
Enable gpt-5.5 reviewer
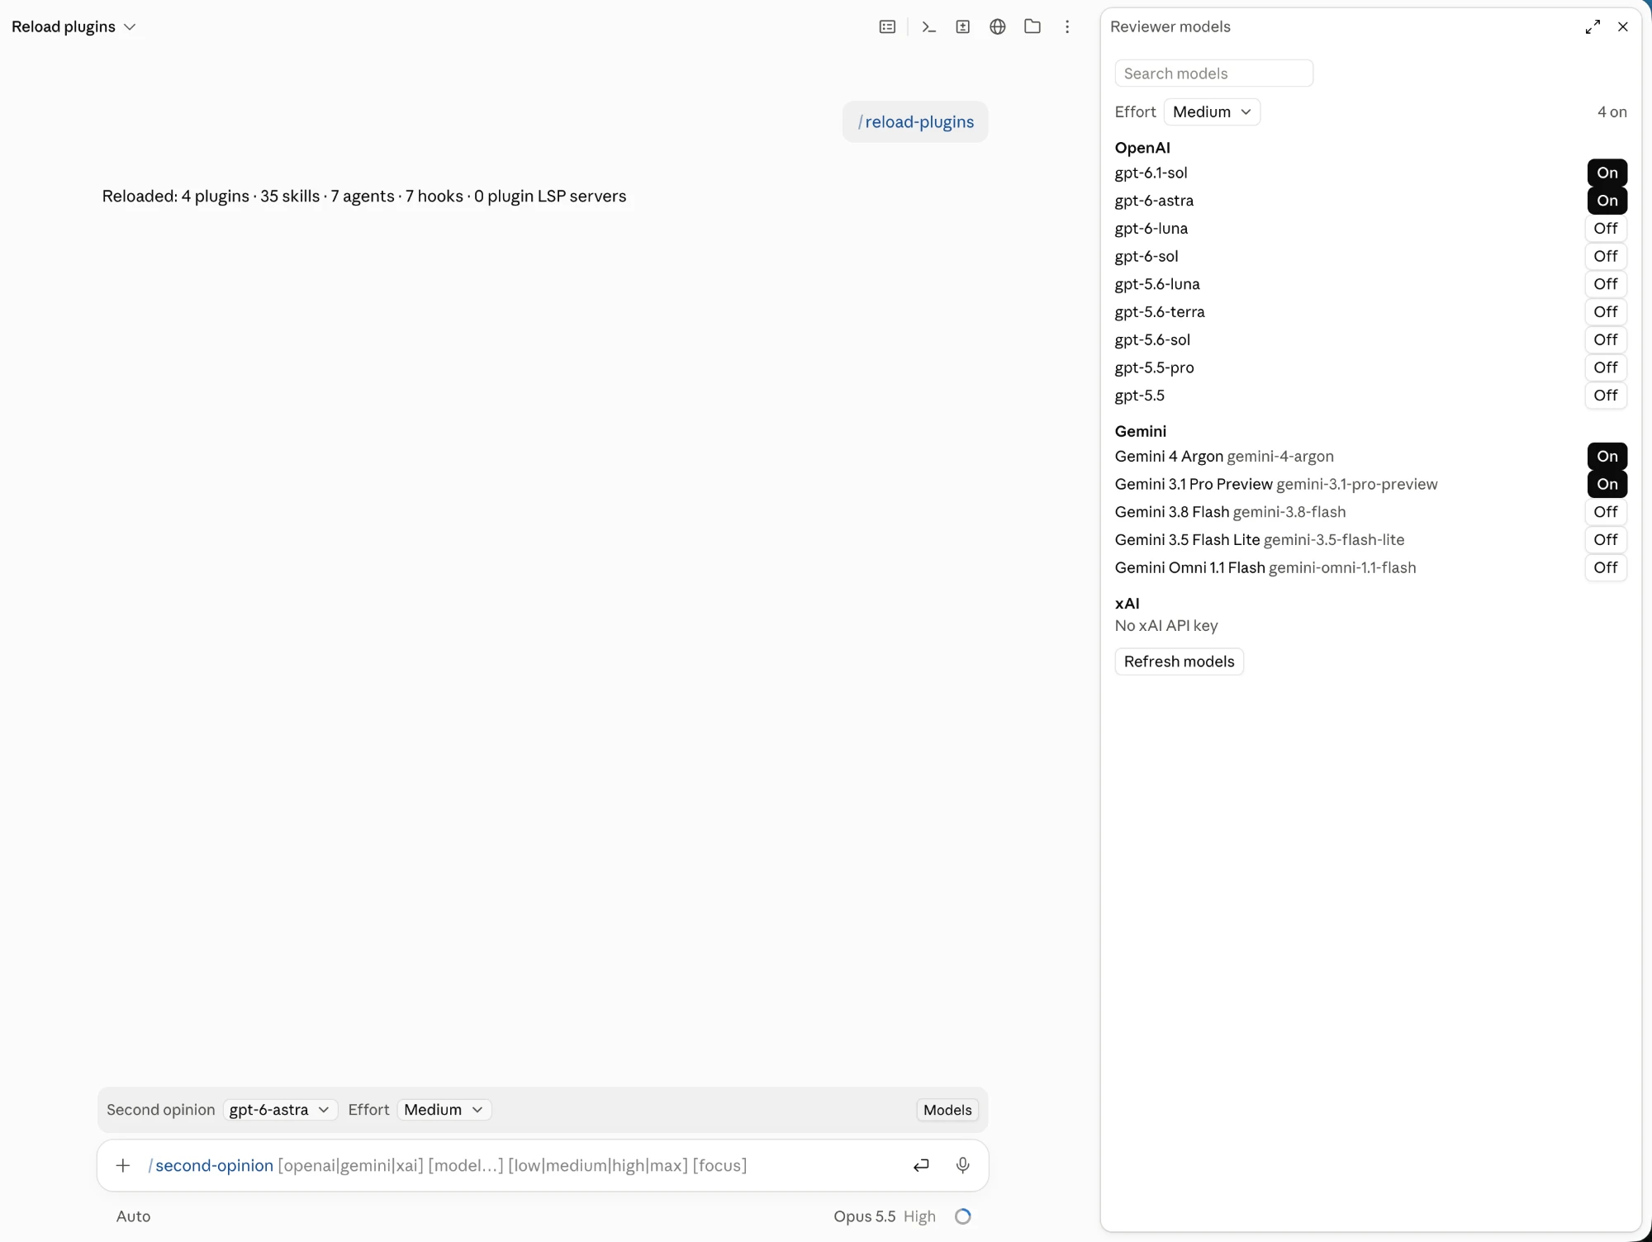(1606, 396)
